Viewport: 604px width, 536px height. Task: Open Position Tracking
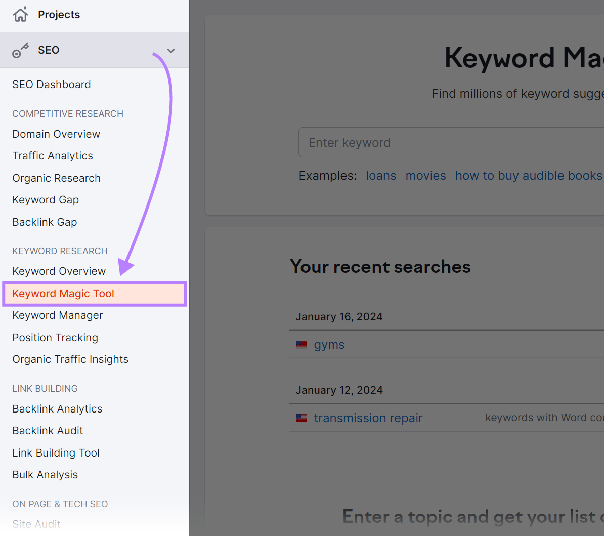tap(55, 337)
